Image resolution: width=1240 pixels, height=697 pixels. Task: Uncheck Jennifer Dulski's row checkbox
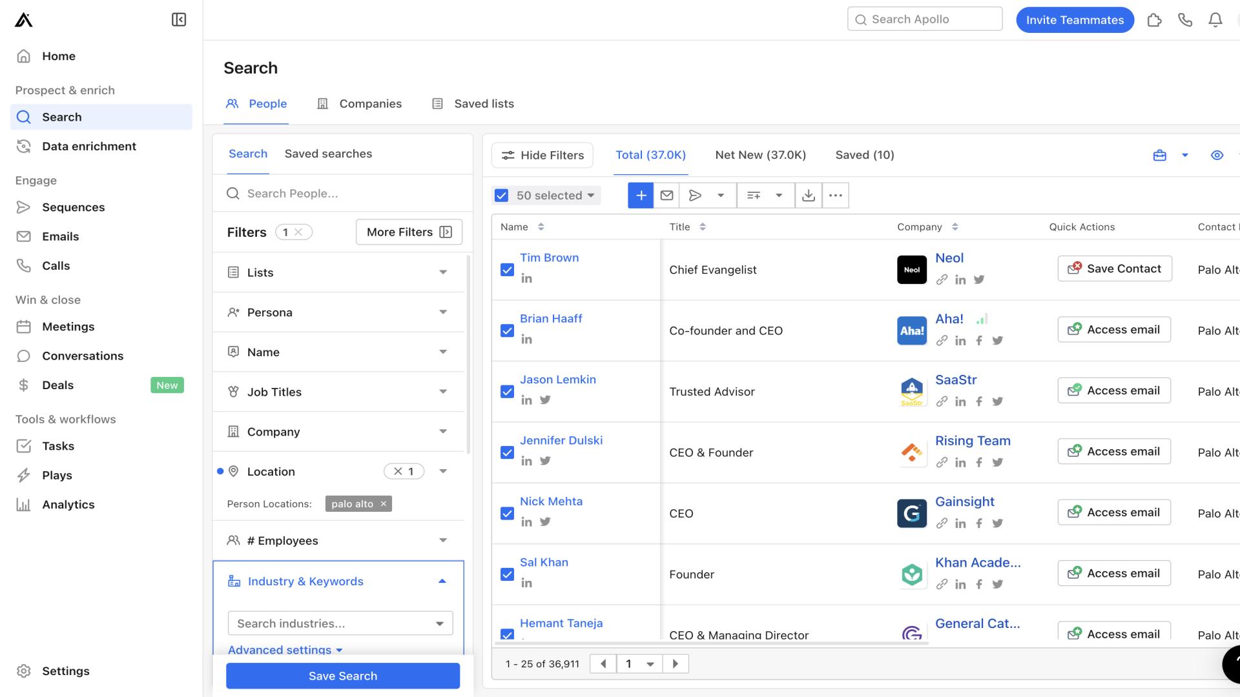pos(507,453)
